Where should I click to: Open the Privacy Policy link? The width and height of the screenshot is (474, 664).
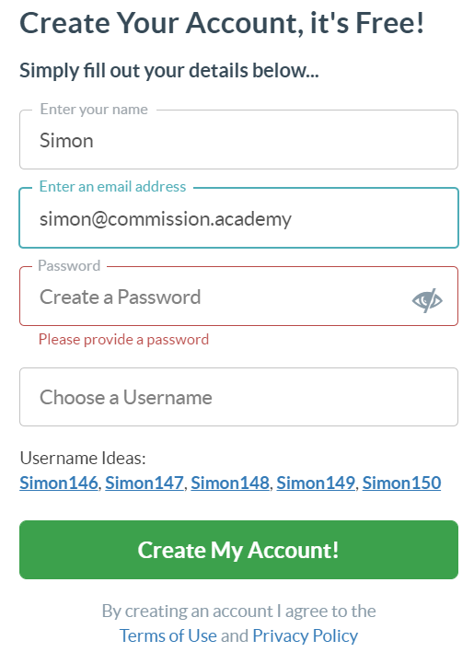click(306, 635)
